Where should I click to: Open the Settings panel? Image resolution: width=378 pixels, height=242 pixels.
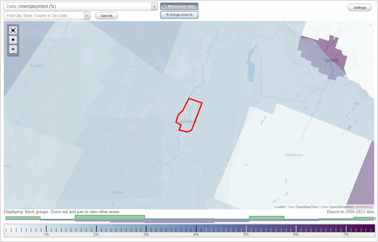(x=359, y=7)
